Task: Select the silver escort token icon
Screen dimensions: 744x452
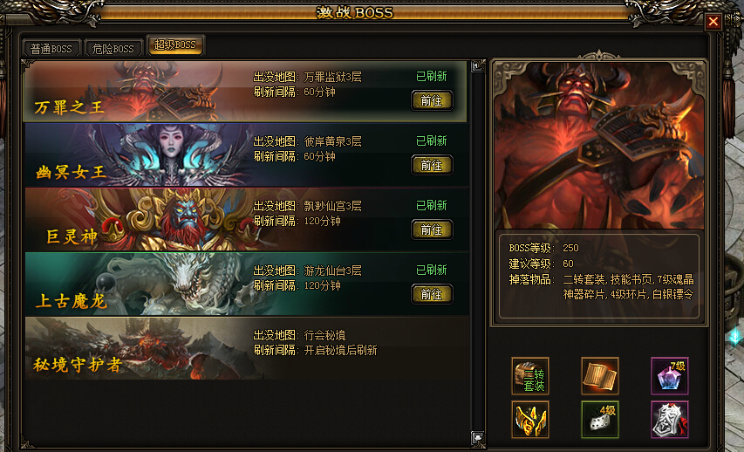Action: [x=670, y=420]
